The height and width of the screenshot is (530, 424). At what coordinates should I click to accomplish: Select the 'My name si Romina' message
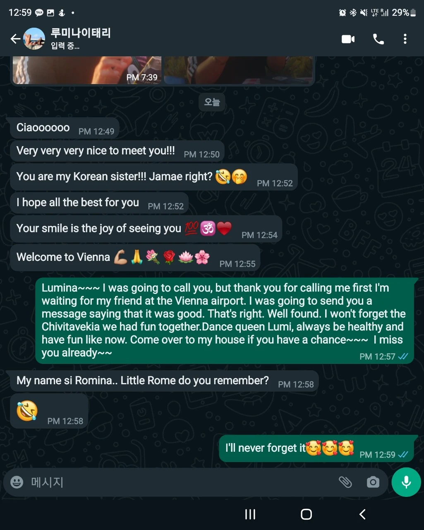(164, 381)
